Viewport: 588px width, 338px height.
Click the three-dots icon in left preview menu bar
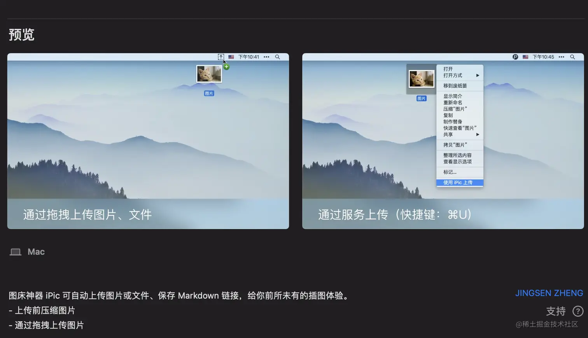coord(266,57)
